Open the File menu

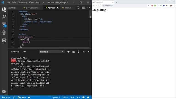pos(8,2)
